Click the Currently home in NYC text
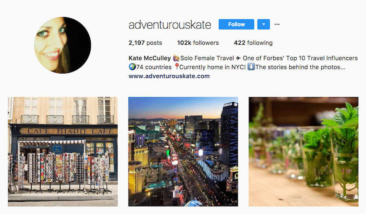 212,67
